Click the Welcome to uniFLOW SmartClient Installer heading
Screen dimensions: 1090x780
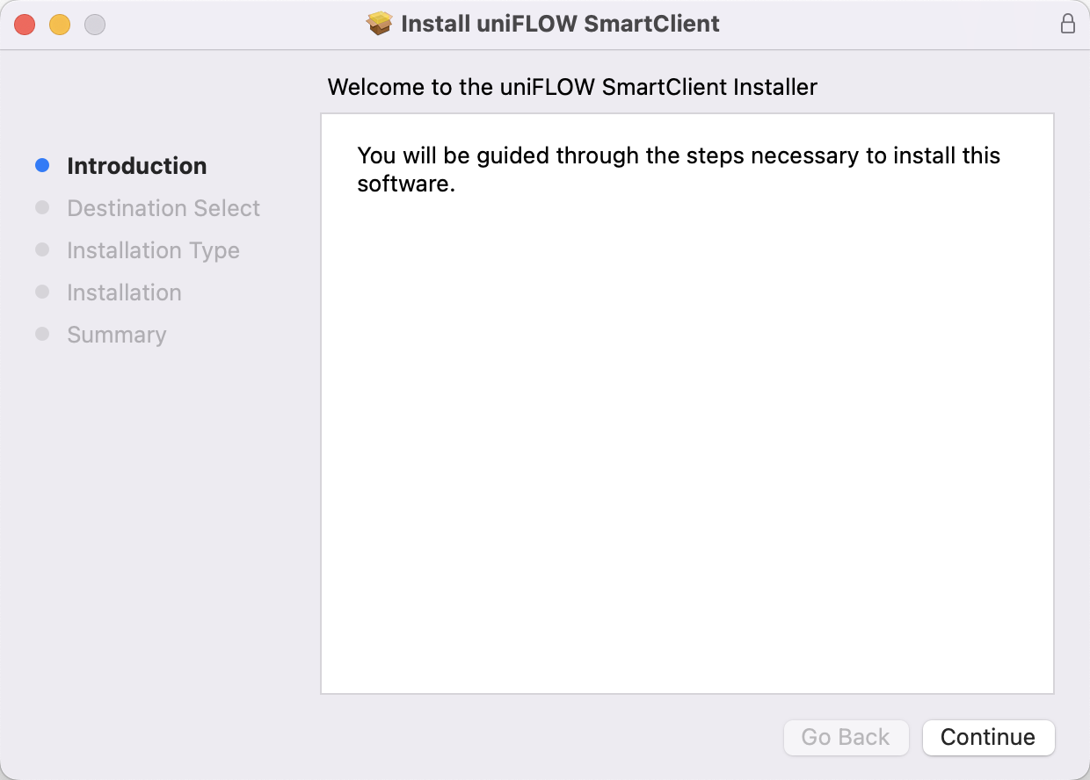point(572,87)
